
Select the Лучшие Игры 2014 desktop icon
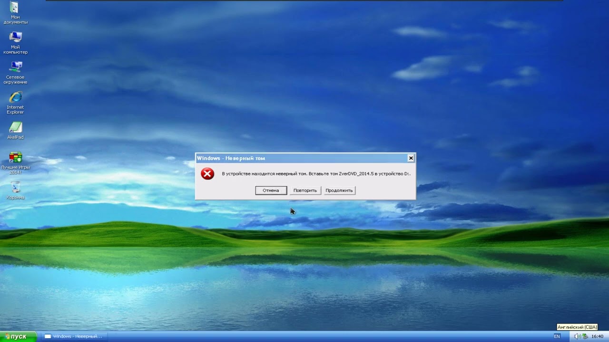[15, 163]
